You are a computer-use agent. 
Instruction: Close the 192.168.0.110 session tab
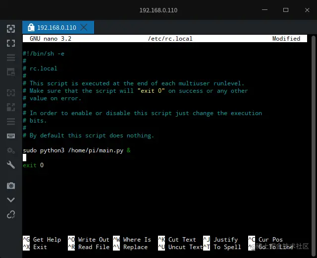[x=84, y=27]
